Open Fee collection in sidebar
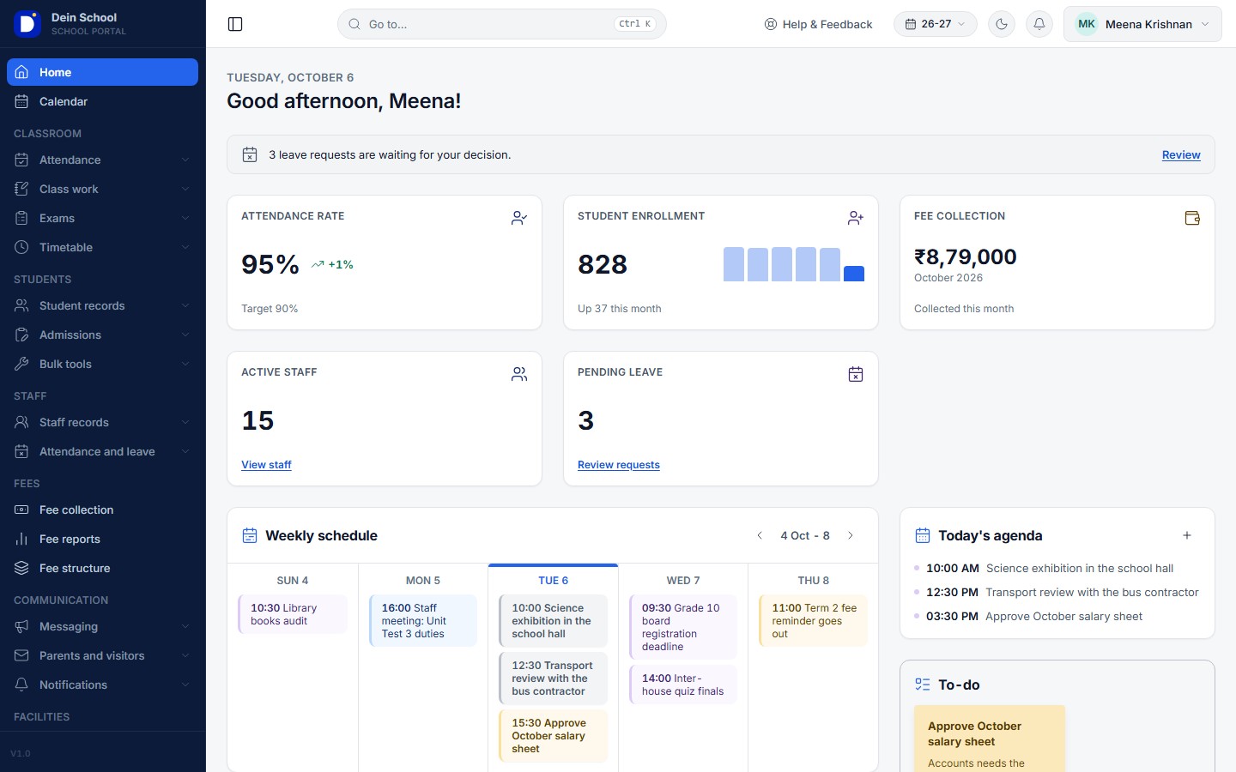Screen dimensions: 1236x772 coord(102,510)
